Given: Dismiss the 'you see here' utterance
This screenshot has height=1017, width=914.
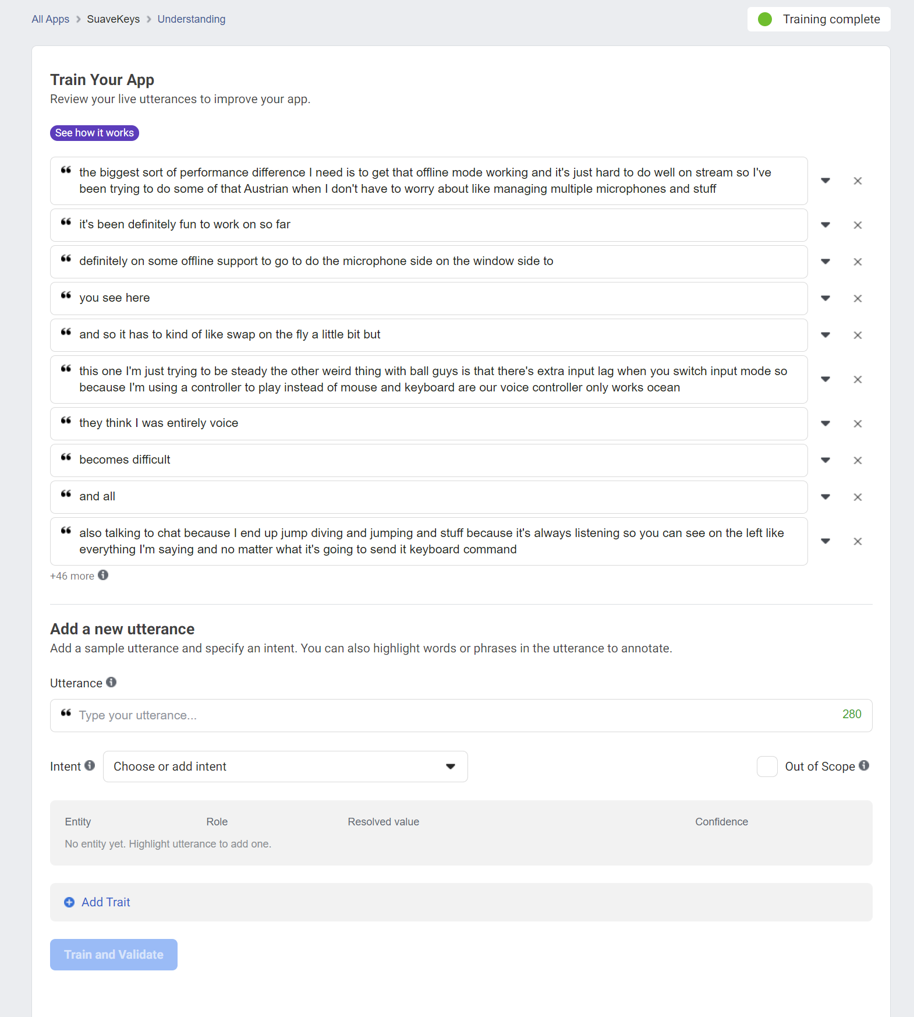Looking at the screenshot, I should (858, 299).
